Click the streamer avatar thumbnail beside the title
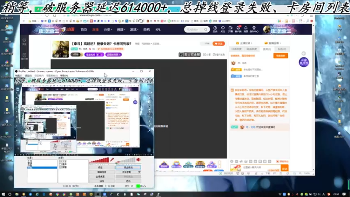 click(60, 49)
